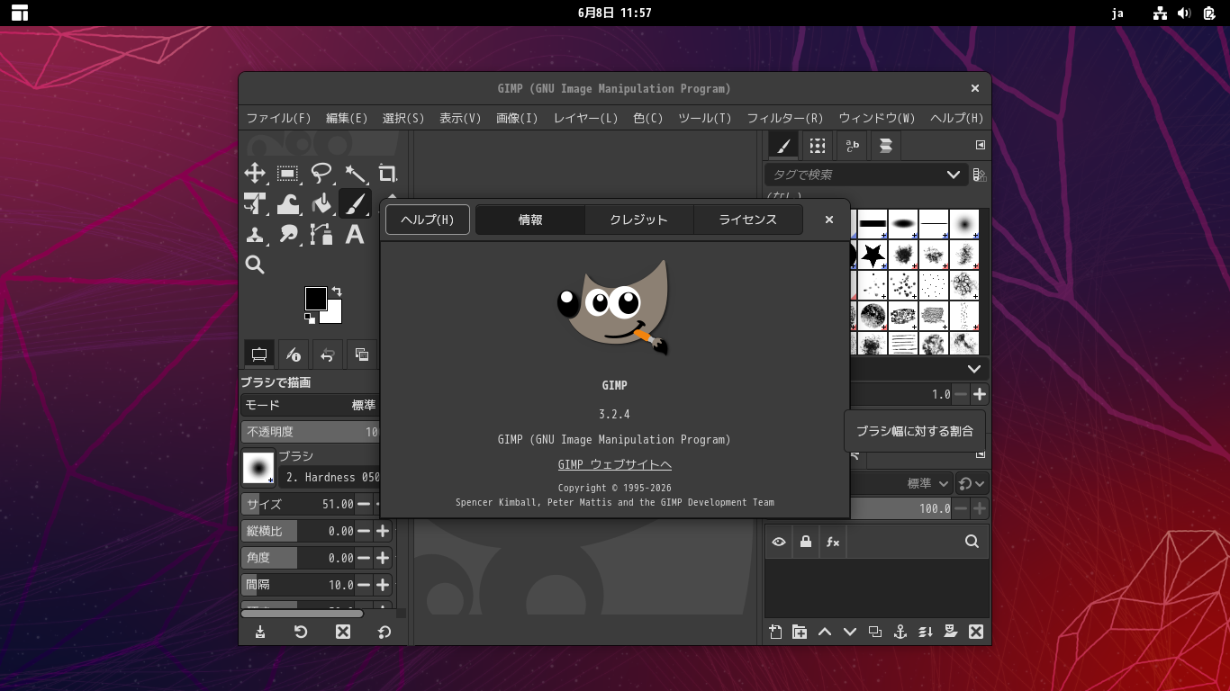Viewport: 1230px width, 691px height.
Task: Select the horizontal block brush thumbnail
Action: pos(873,224)
